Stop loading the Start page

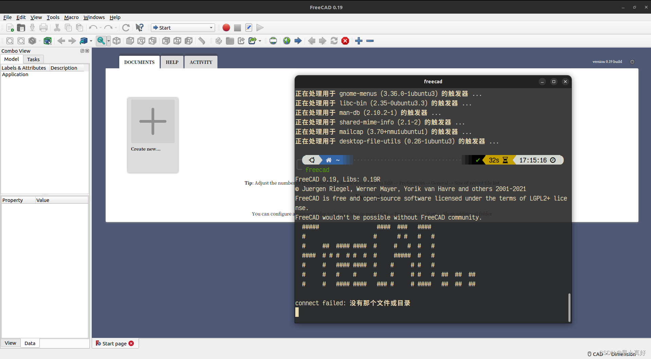[345, 41]
